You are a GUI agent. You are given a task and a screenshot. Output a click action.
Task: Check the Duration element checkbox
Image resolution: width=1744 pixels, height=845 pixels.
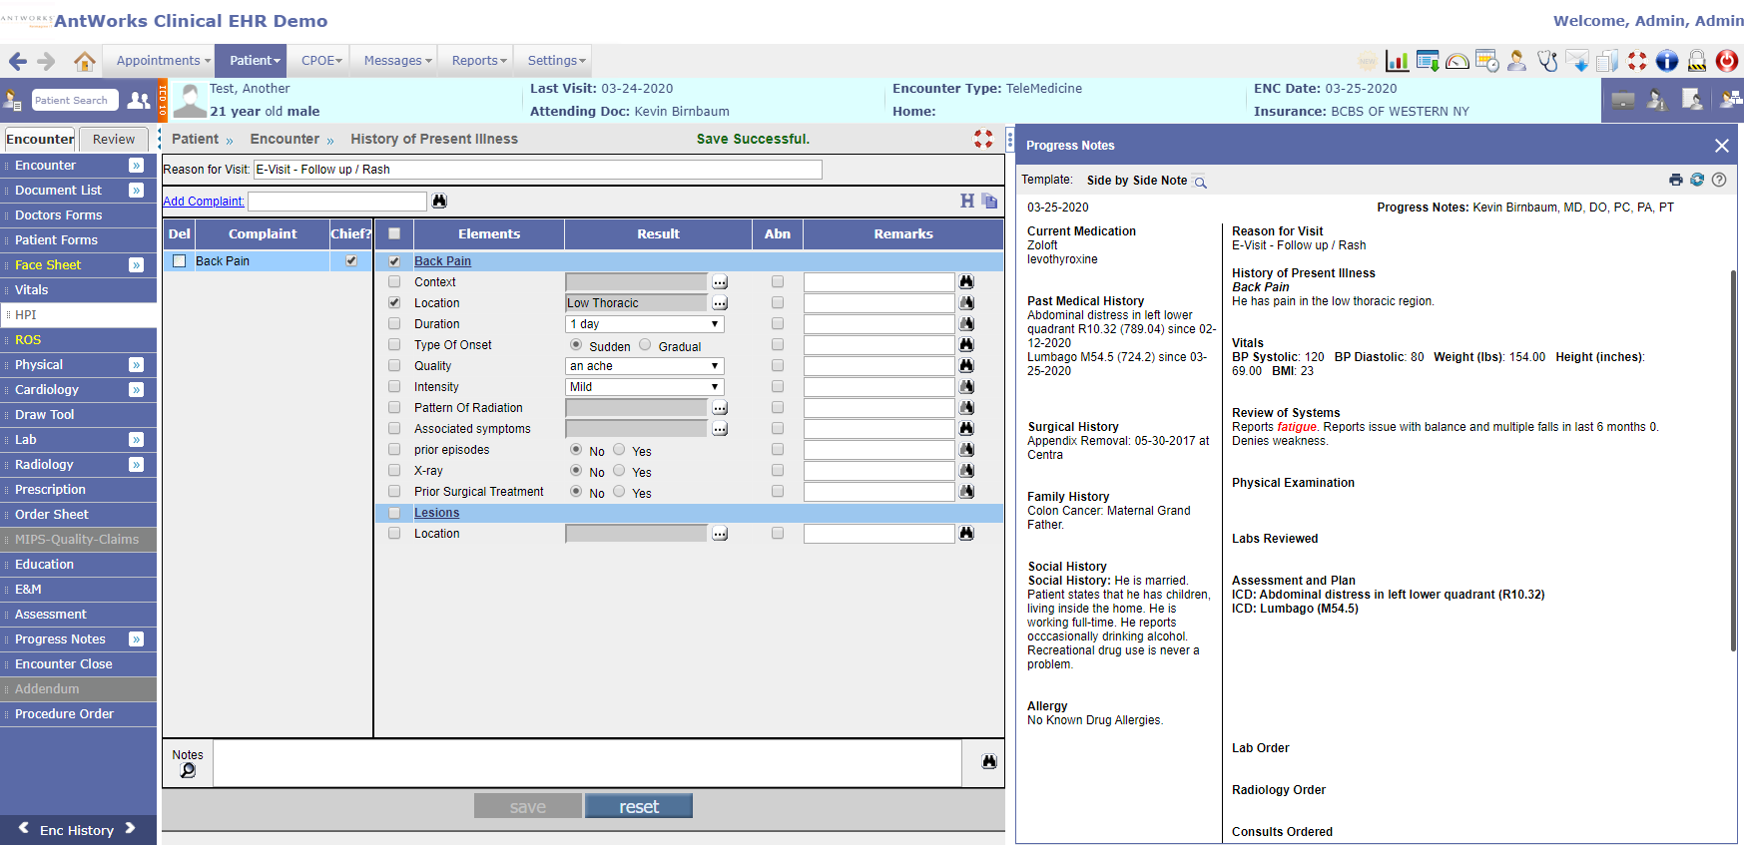[x=394, y=324]
